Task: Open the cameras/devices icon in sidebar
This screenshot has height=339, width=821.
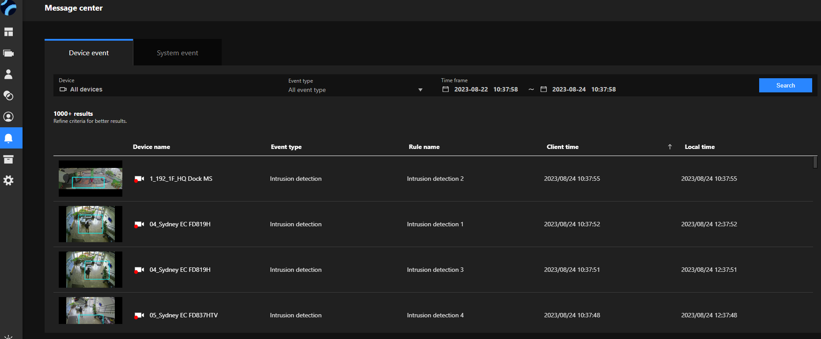Action: click(x=8, y=53)
